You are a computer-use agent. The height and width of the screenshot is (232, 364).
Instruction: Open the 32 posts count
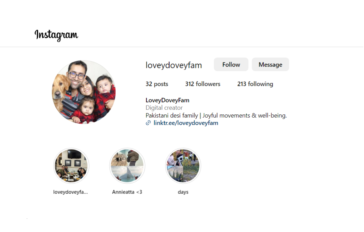[x=157, y=84]
